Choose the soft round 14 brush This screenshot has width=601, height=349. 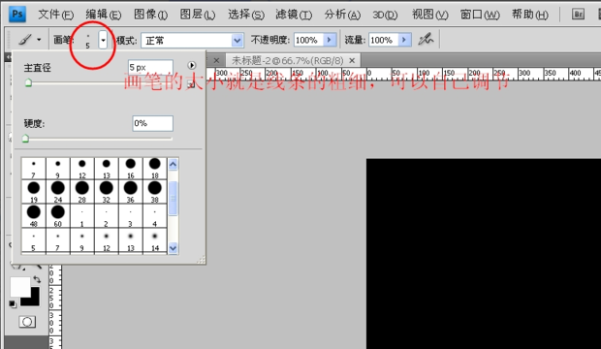point(155,241)
